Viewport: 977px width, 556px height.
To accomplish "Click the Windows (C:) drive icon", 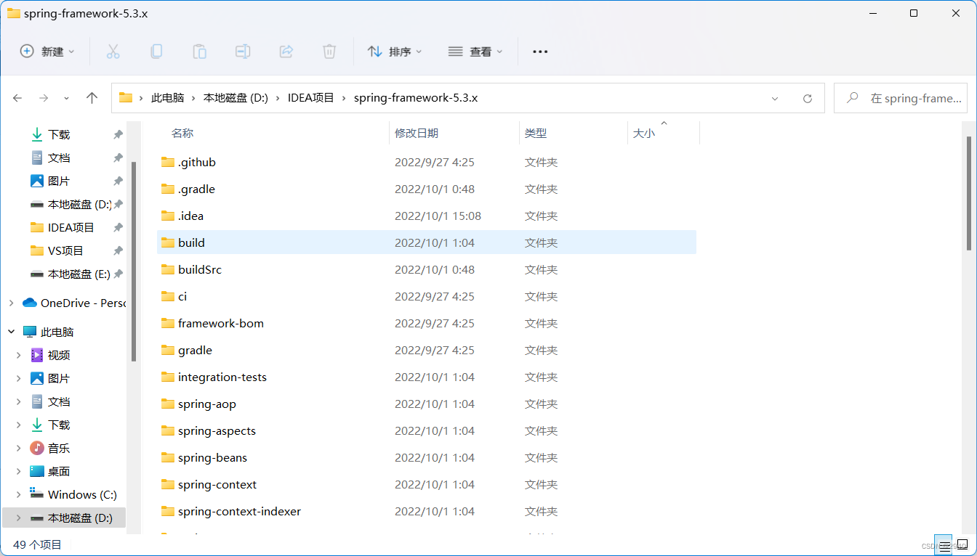I will [37, 494].
